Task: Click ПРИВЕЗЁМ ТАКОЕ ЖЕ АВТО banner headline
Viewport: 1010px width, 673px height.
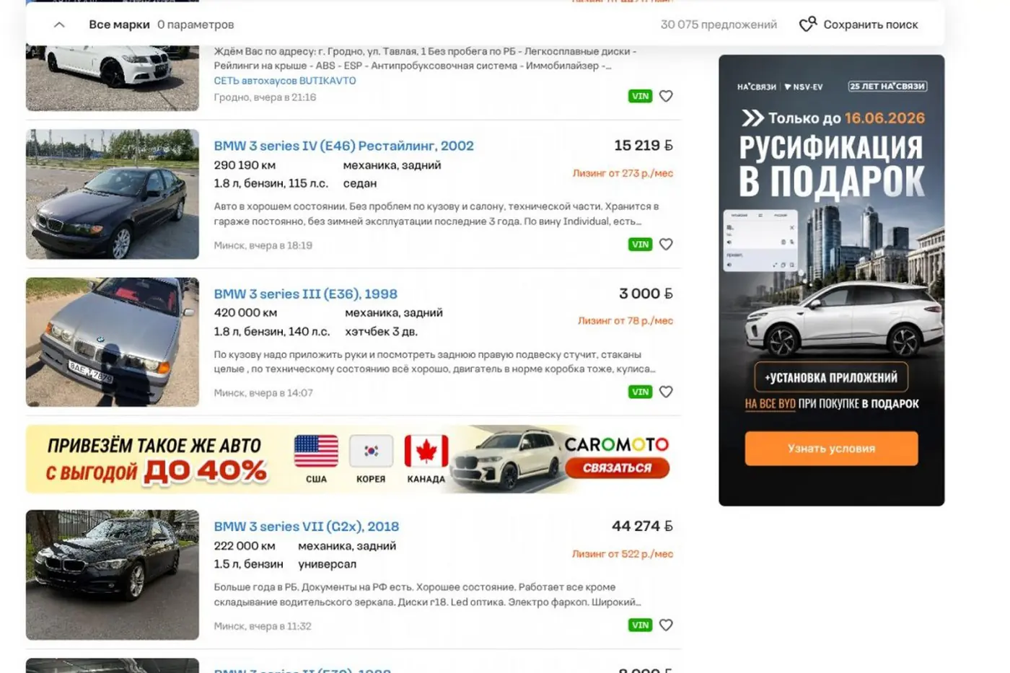Action: pos(154,446)
